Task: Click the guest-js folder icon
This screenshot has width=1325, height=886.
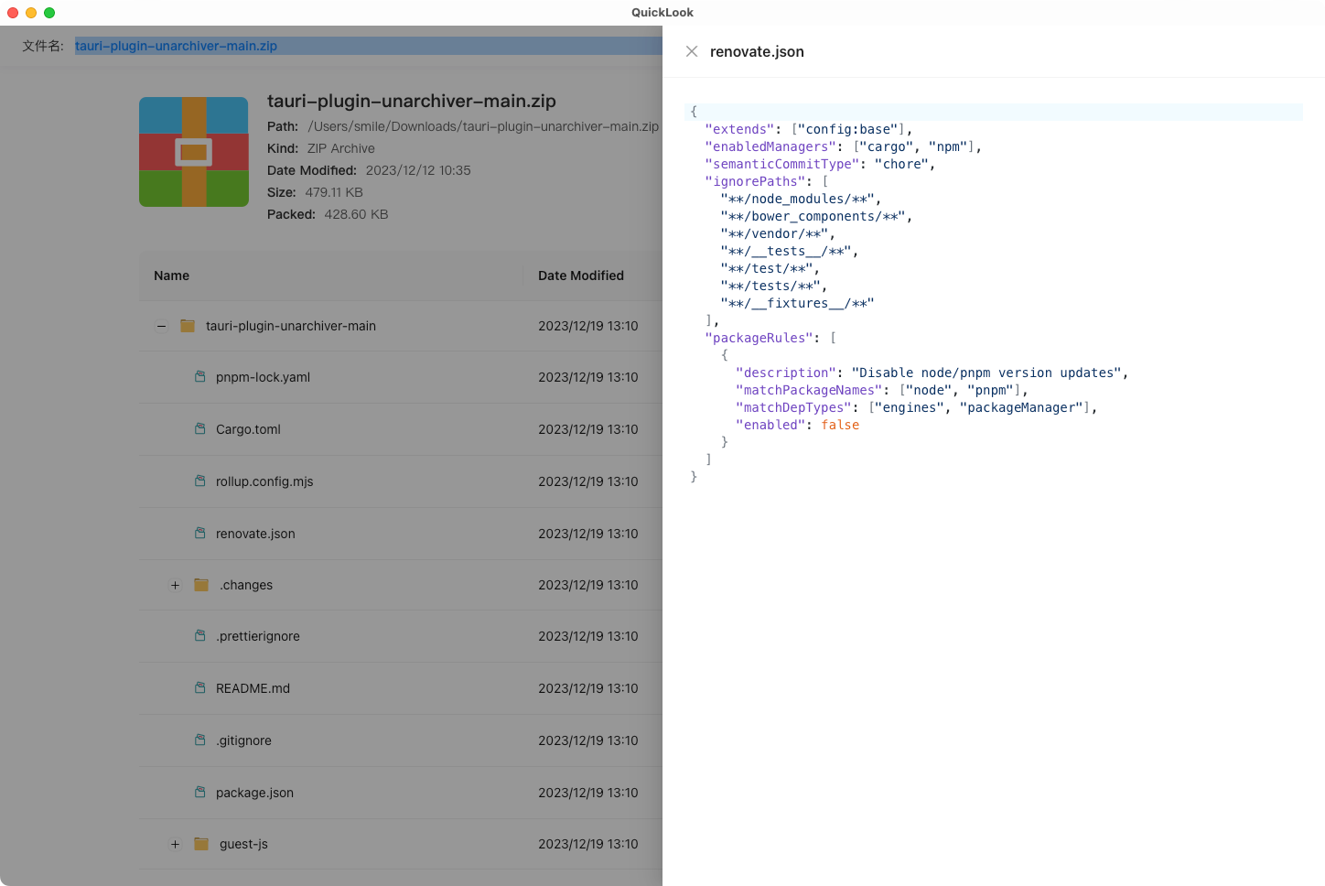Action: tap(201, 844)
